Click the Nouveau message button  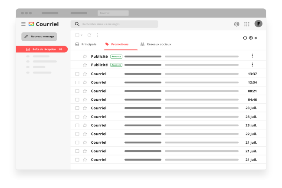(x=39, y=36)
